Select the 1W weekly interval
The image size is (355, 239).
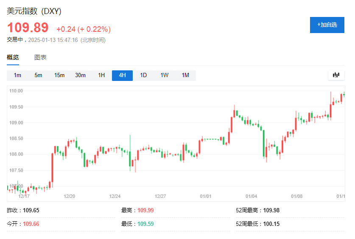[x=164, y=75]
